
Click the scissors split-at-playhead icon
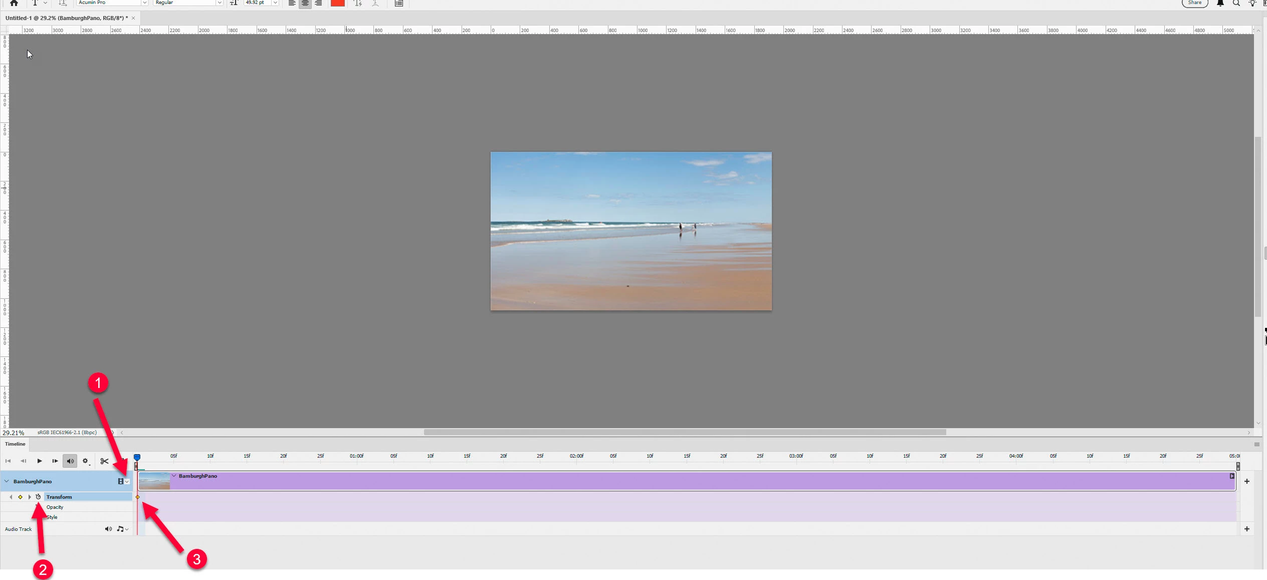point(104,461)
